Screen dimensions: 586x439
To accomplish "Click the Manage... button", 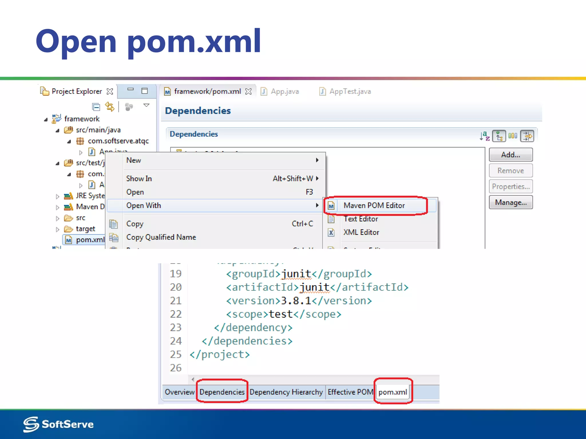I will tap(511, 202).
